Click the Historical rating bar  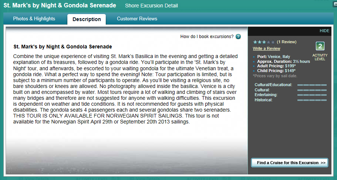click(312, 100)
